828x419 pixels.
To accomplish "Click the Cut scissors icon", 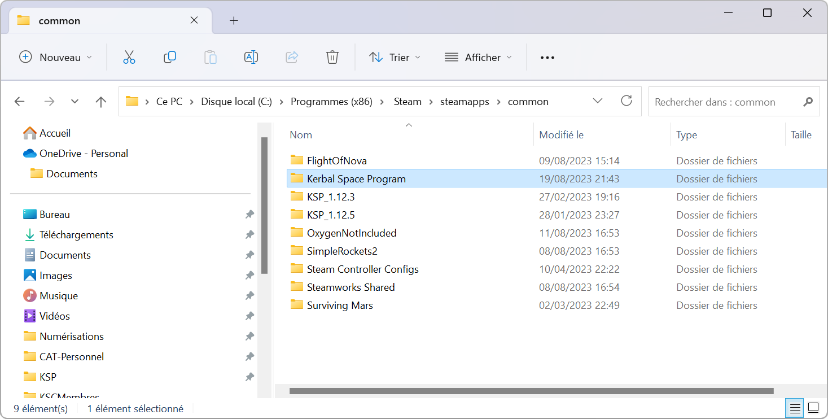I will coord(129,57).
